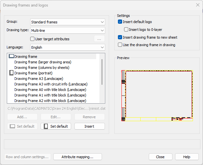The height and width of the screenshot is (165, 203).
Task: Toggle Insert drawing frame to new sheet
Action: tap(120, 37)
